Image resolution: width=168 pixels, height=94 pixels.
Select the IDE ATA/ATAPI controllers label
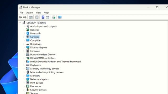43,58
